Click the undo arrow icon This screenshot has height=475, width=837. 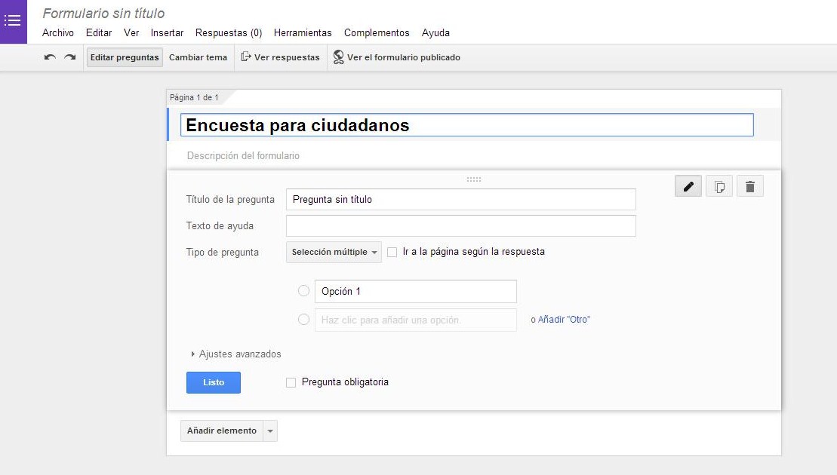pyautogui.click(x=50, y=57)
